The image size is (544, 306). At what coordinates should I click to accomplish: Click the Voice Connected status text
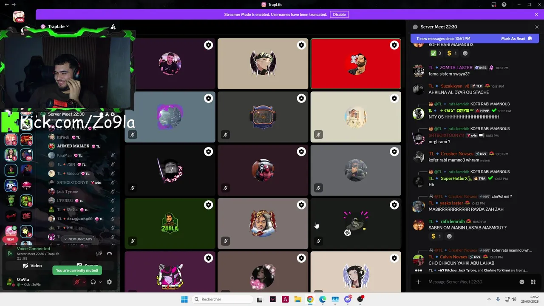point(33,249)
